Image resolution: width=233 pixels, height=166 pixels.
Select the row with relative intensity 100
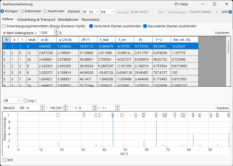tap(100, 72)
